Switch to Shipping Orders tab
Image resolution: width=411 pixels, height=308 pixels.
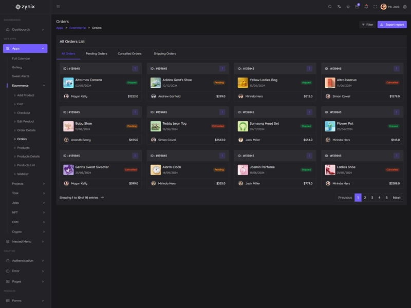164,53
